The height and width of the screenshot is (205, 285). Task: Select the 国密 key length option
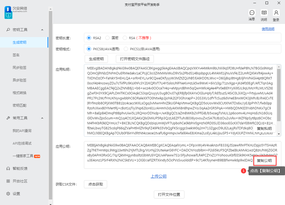[107, 38]
